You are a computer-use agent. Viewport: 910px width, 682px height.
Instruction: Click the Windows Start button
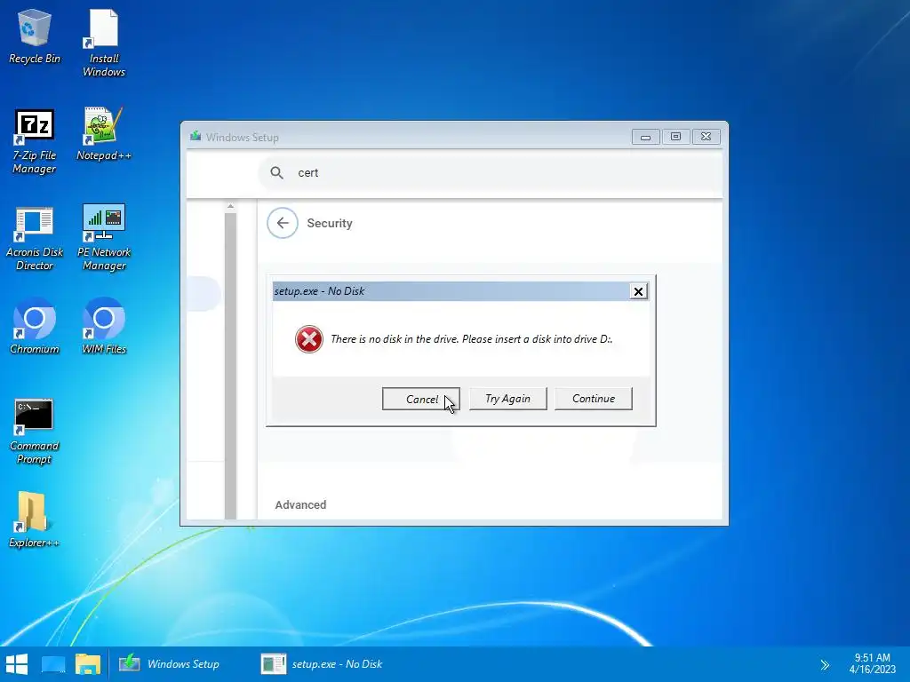17,664
